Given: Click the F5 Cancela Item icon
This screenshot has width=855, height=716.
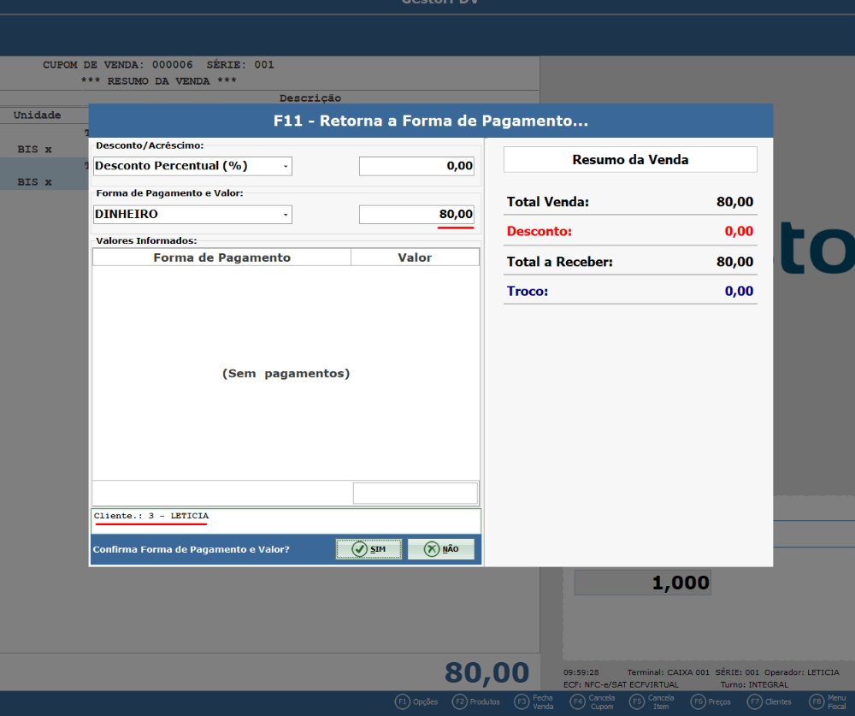Looking at the screenshot, I should click(637, 701).
